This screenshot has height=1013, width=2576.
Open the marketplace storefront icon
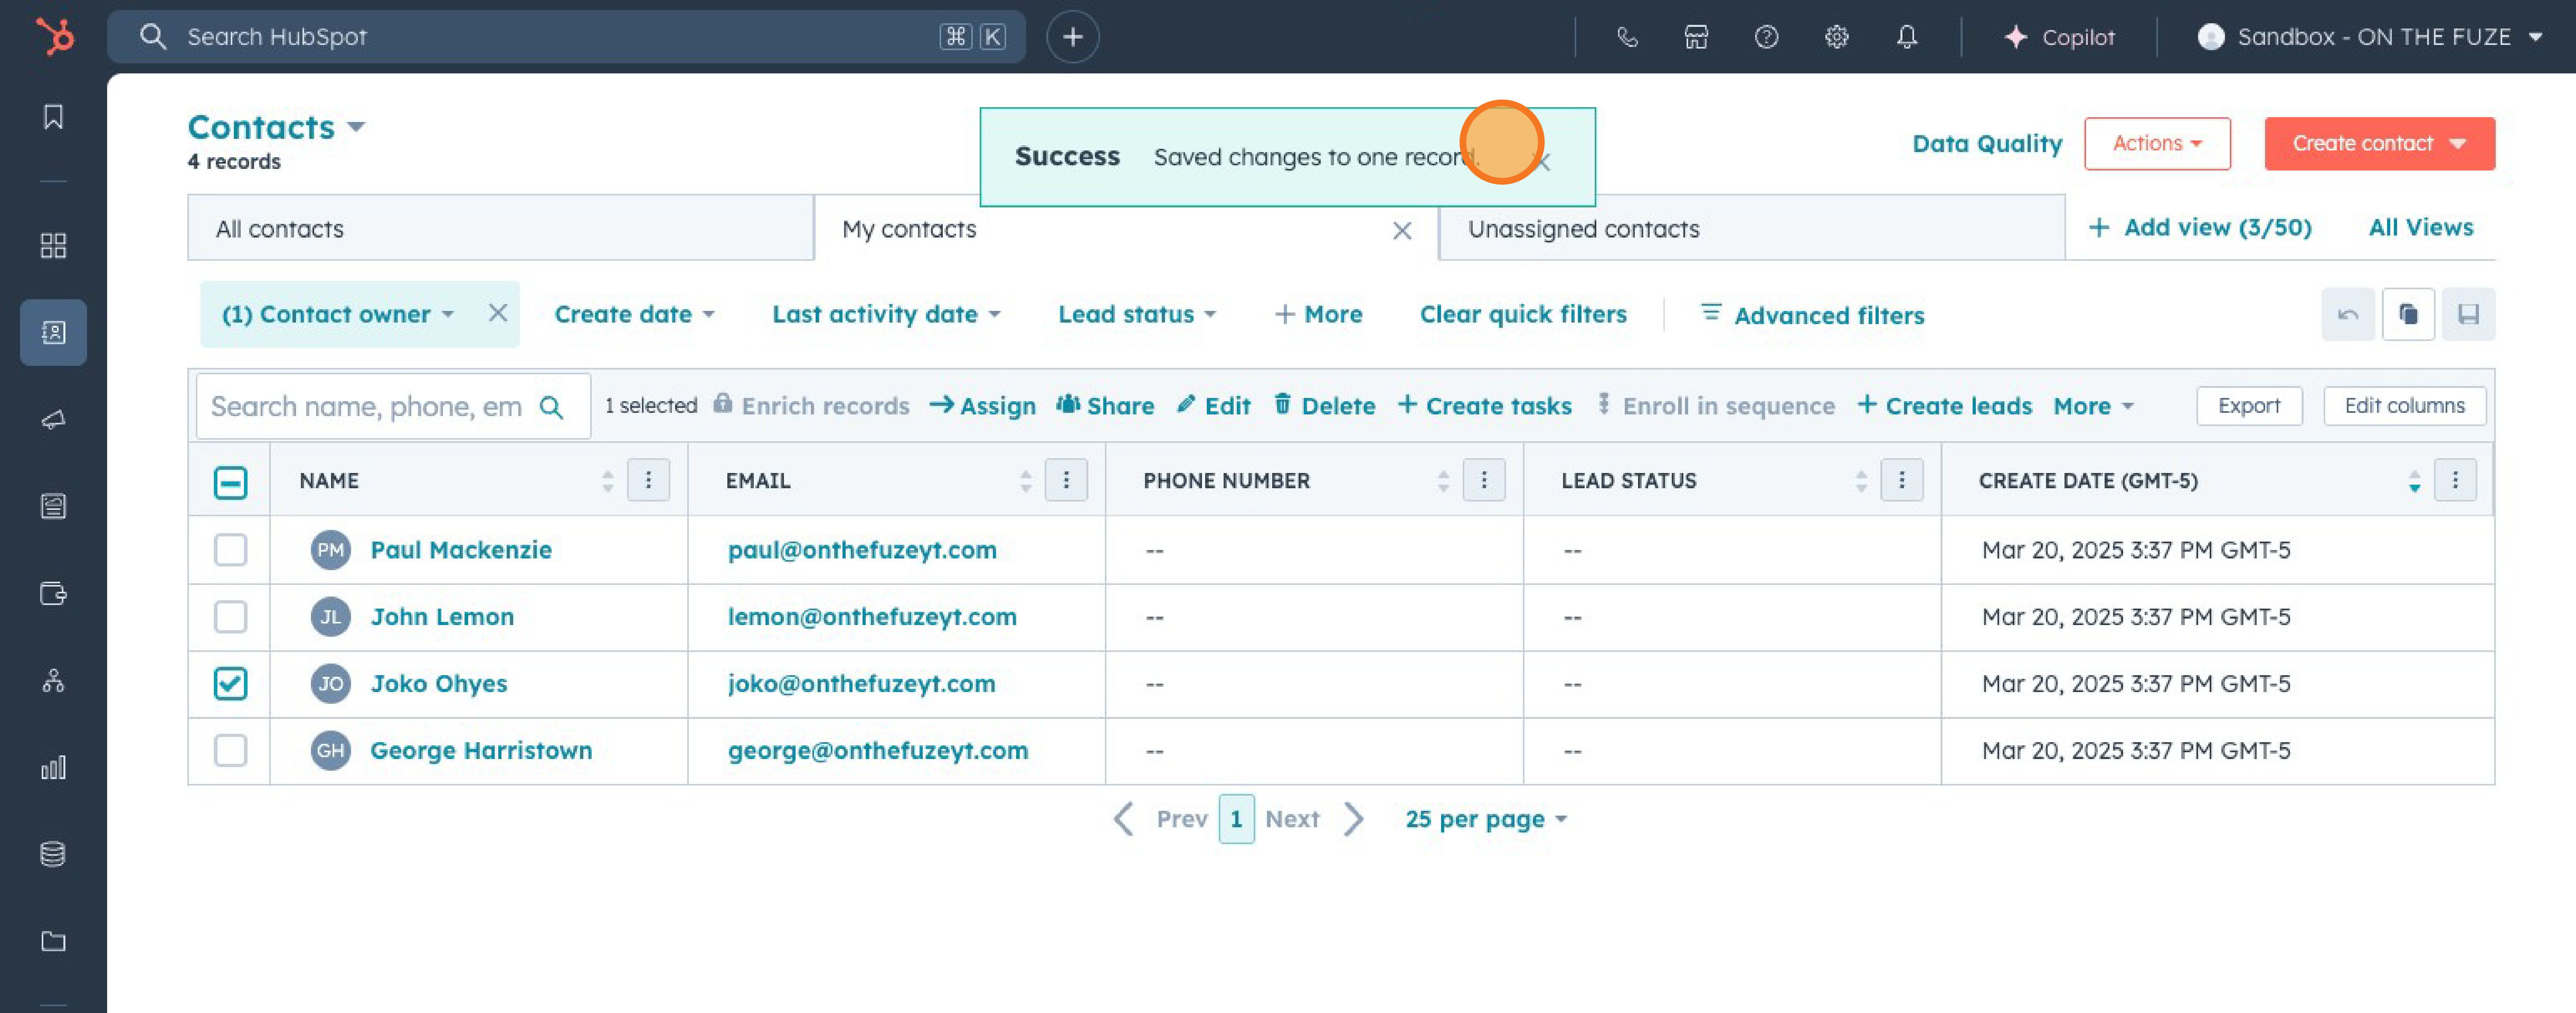(1696, 37)
